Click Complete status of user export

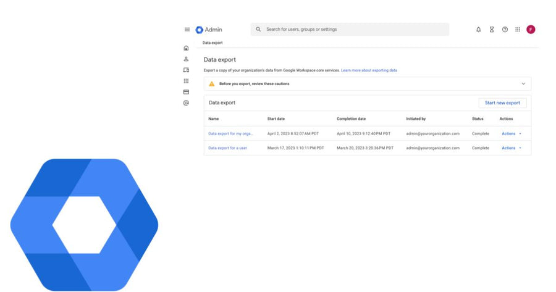click(x=481, y=148)
